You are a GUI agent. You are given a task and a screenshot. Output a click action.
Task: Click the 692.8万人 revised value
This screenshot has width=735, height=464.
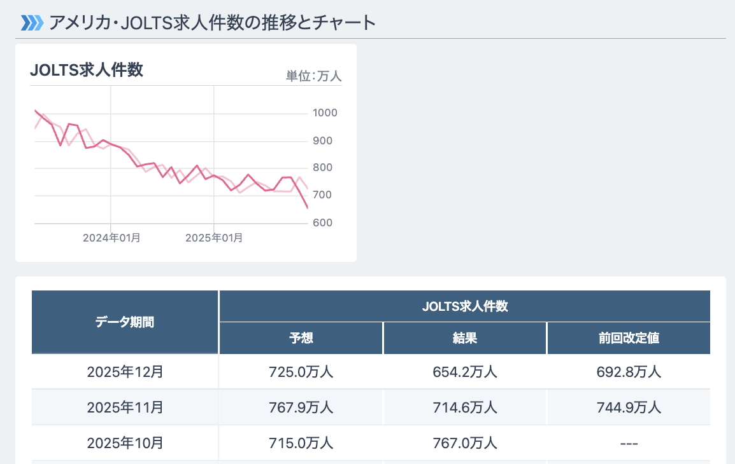coord(629,372)
